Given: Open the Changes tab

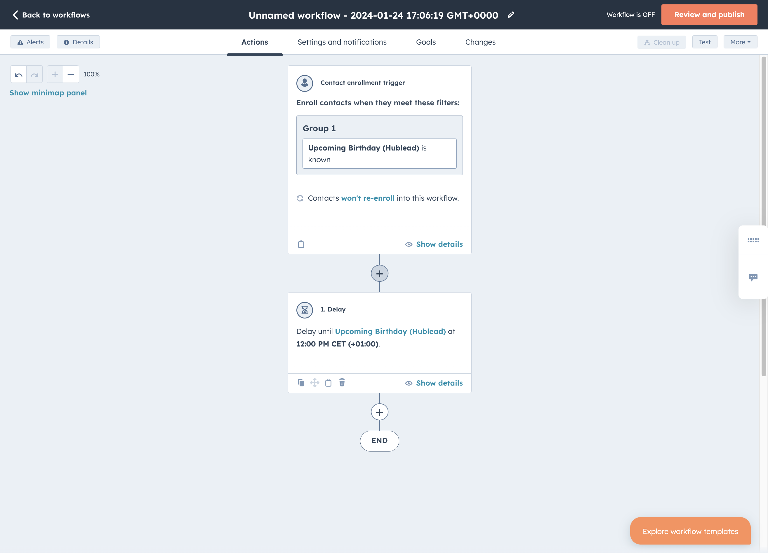Looking at the screenshot, I should click(480, 42).
